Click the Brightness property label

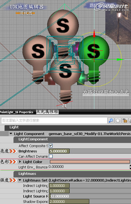[28, 151]
